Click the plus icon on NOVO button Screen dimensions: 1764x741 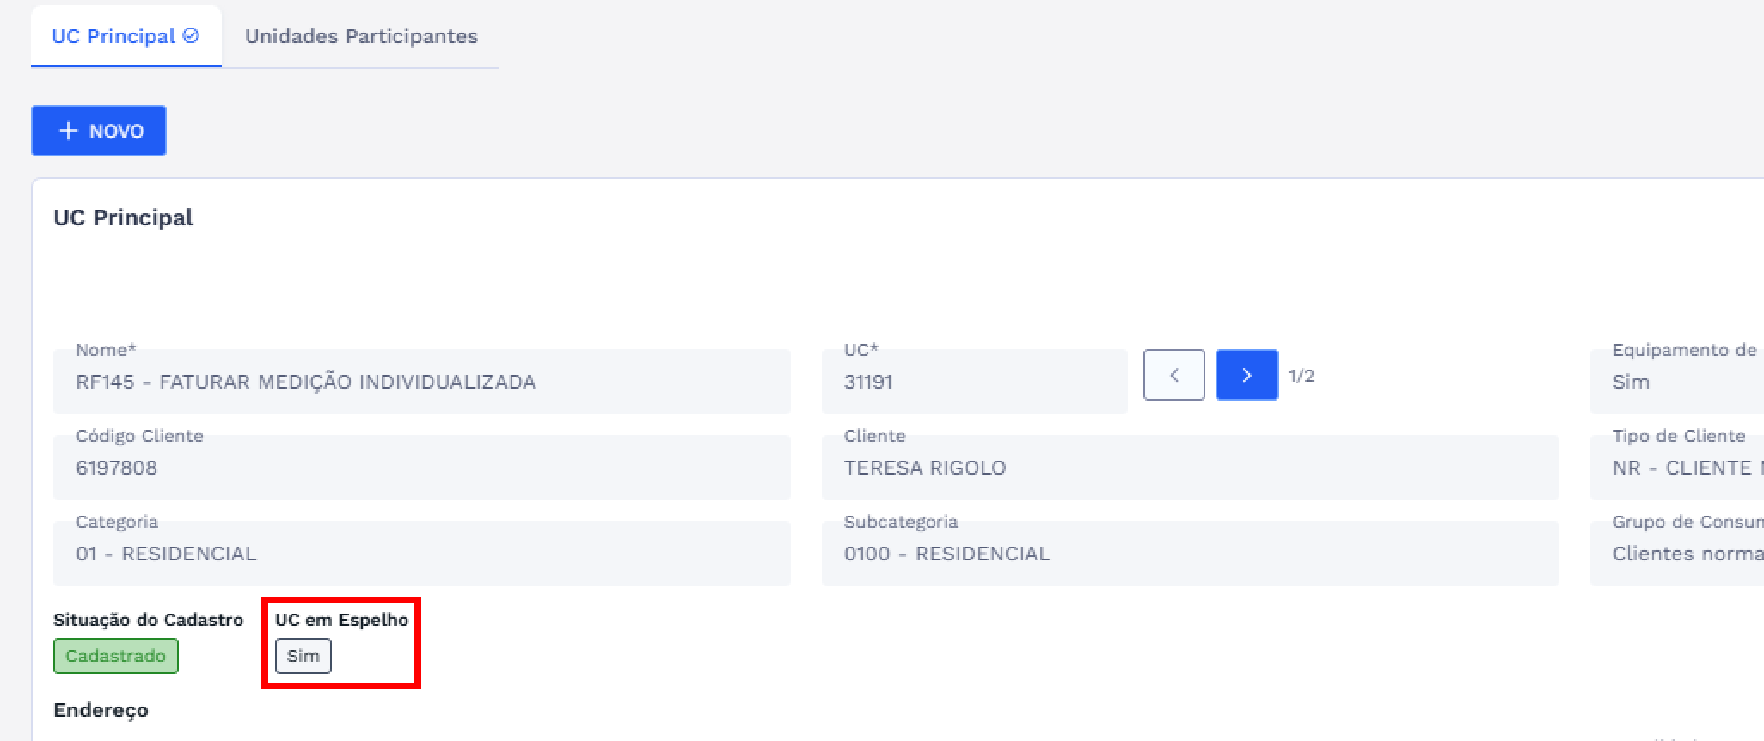click(x=68, y=131)
